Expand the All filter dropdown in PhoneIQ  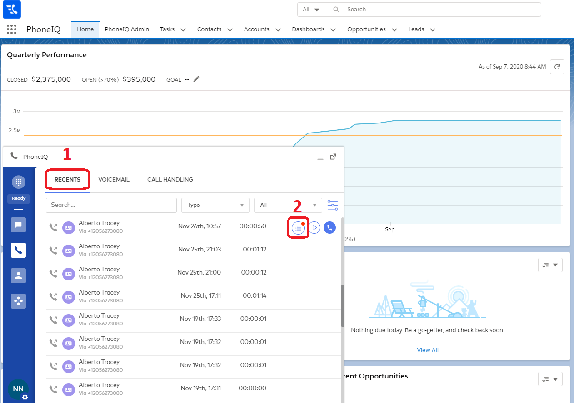click(x=288, y=205)
